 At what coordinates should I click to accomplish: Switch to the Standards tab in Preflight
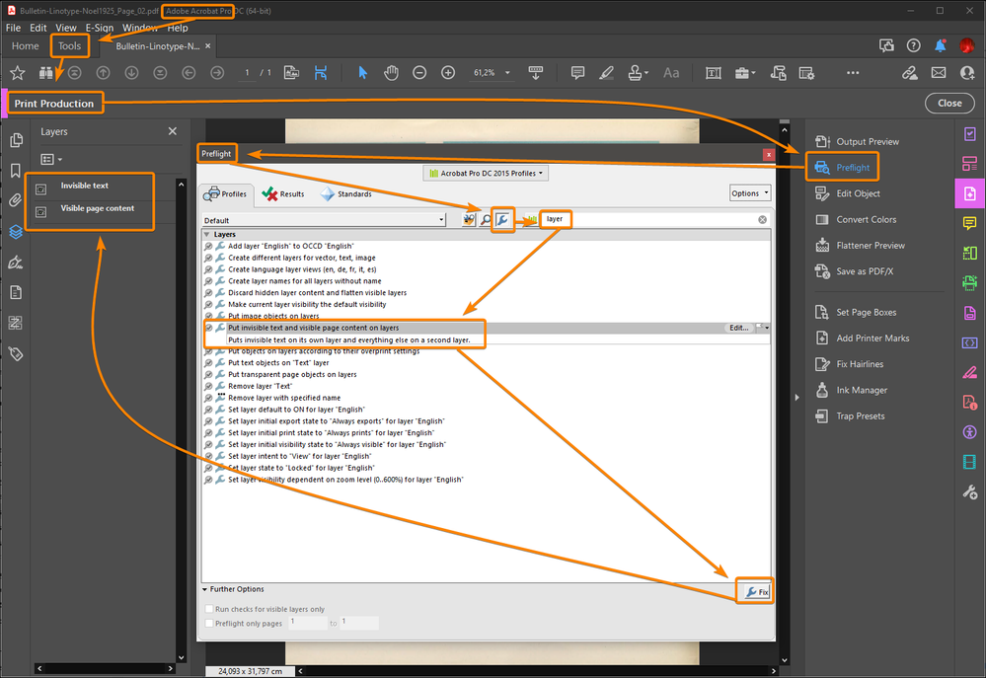tap(346, 194)
